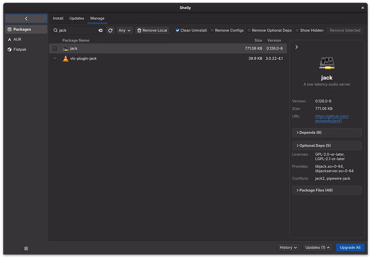This screenshot has height=258, width=371.
Task: Click the 'A low-latency audio server' description
Action: pyautogui.click(x=327, y=84)
